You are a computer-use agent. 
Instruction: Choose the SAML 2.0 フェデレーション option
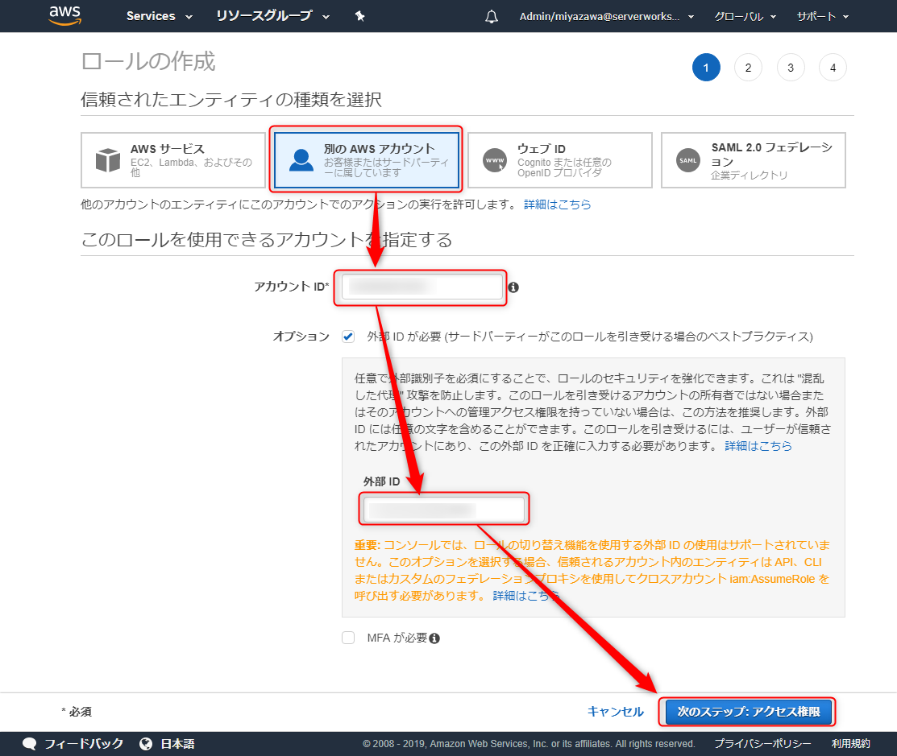coord(753,160)
